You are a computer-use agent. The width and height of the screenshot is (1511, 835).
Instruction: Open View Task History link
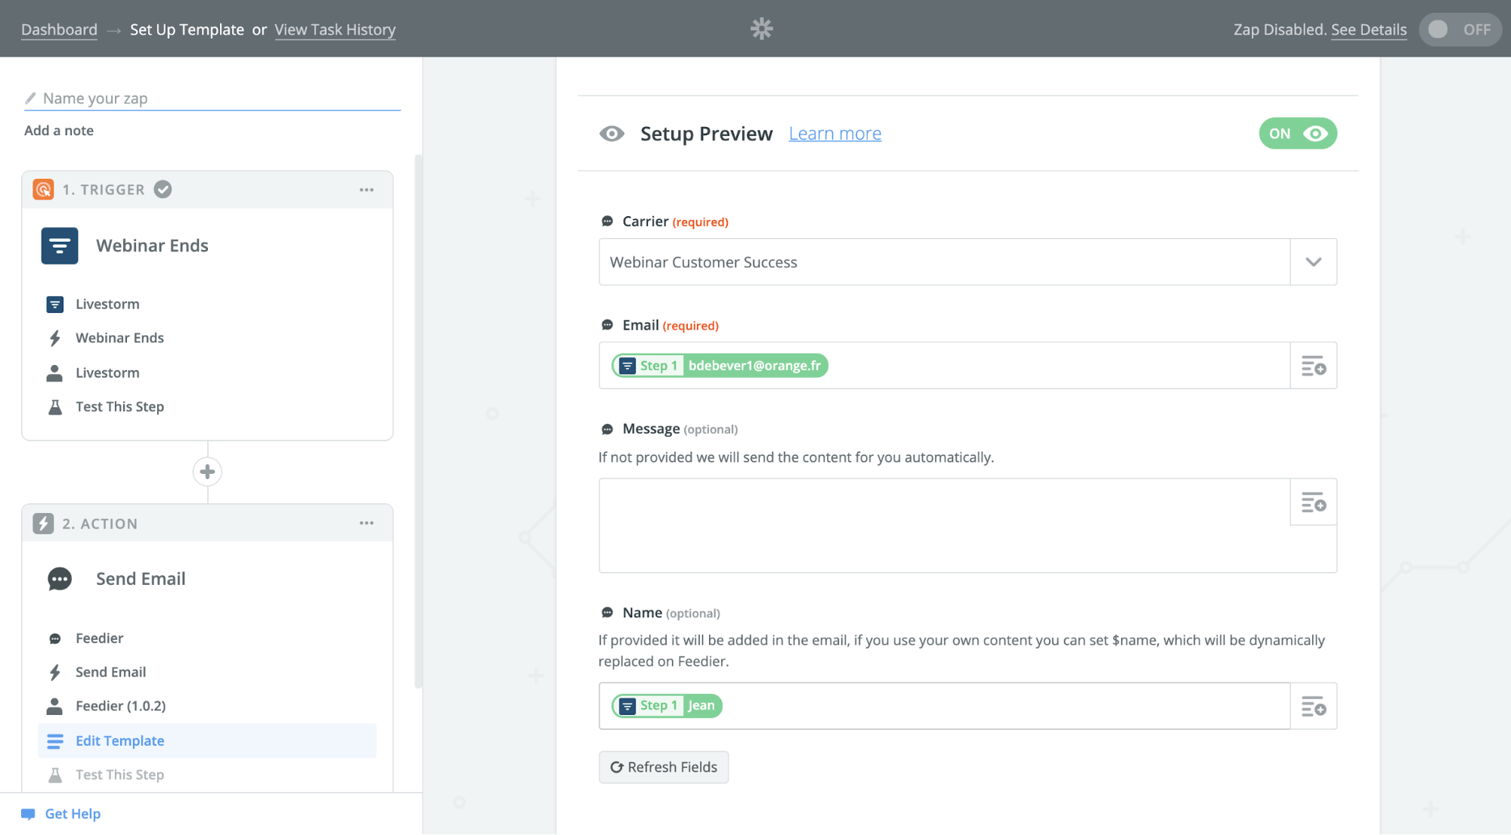(335, 29)
